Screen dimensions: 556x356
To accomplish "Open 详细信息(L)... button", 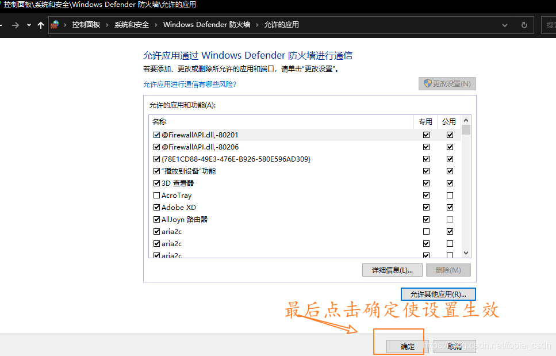I will coord(392,270).
